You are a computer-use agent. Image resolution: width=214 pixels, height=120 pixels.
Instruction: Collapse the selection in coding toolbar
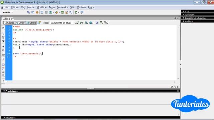[x=3, y=37]
